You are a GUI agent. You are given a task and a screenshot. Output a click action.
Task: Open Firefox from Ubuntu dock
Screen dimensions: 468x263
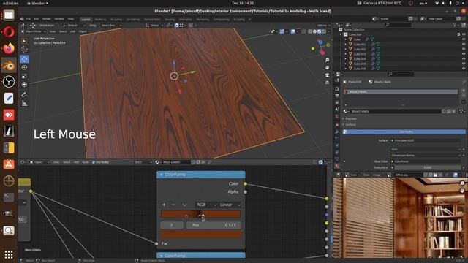(9, 48)
